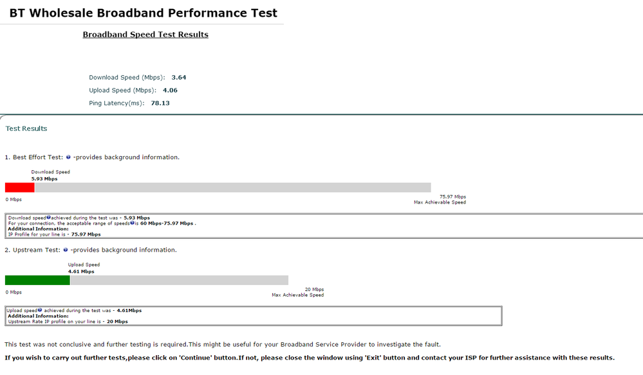The image size is (643, 375).
Task: Click help icon beside Best Effort Test
Action: 68,157
